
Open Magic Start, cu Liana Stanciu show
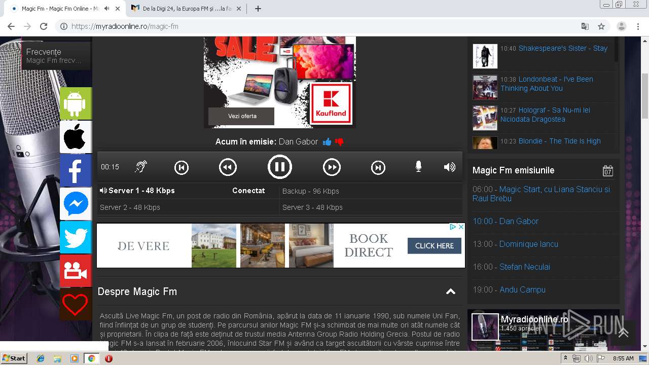click(541, 194)
